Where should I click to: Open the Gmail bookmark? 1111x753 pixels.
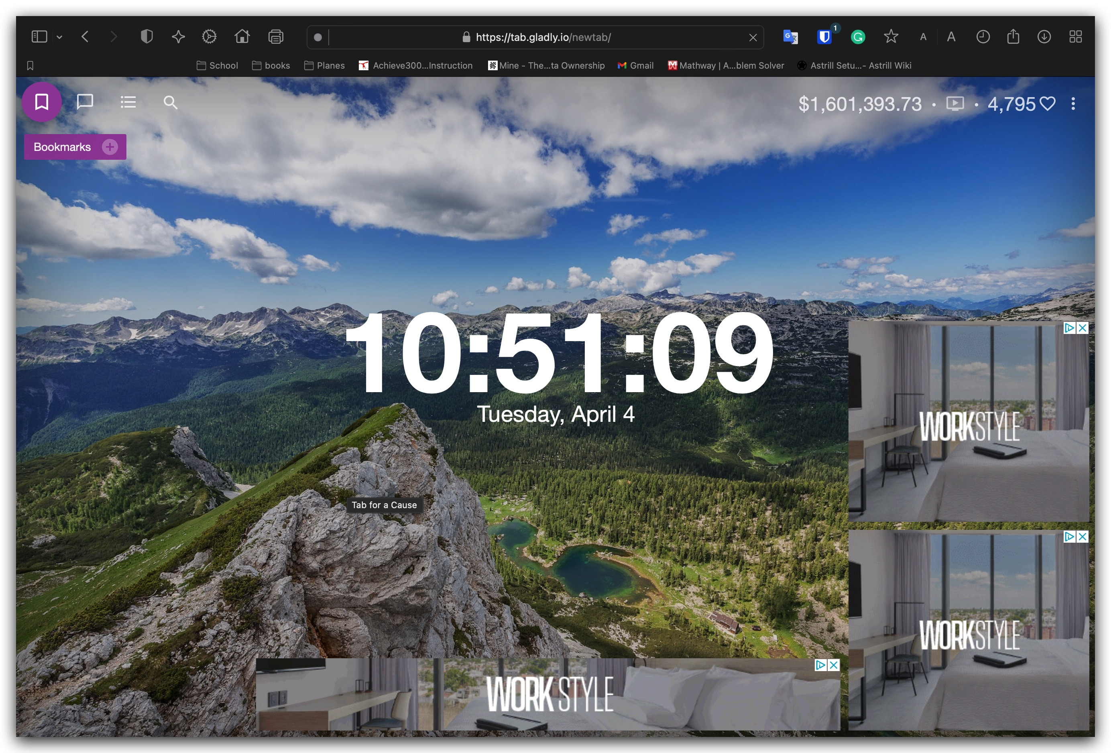[x=635, y=65]
